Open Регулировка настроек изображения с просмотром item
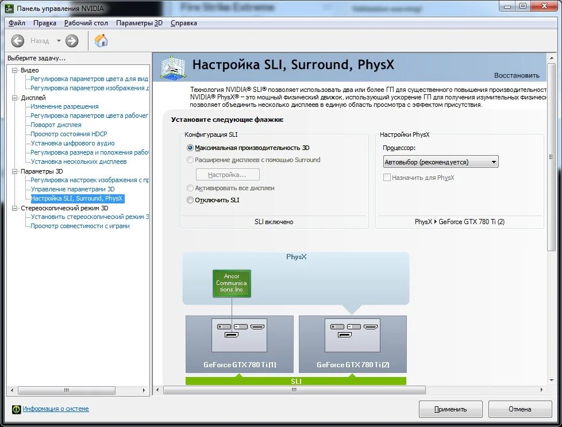The width and height of the screenshot is (562, 427). pos(89,180)
